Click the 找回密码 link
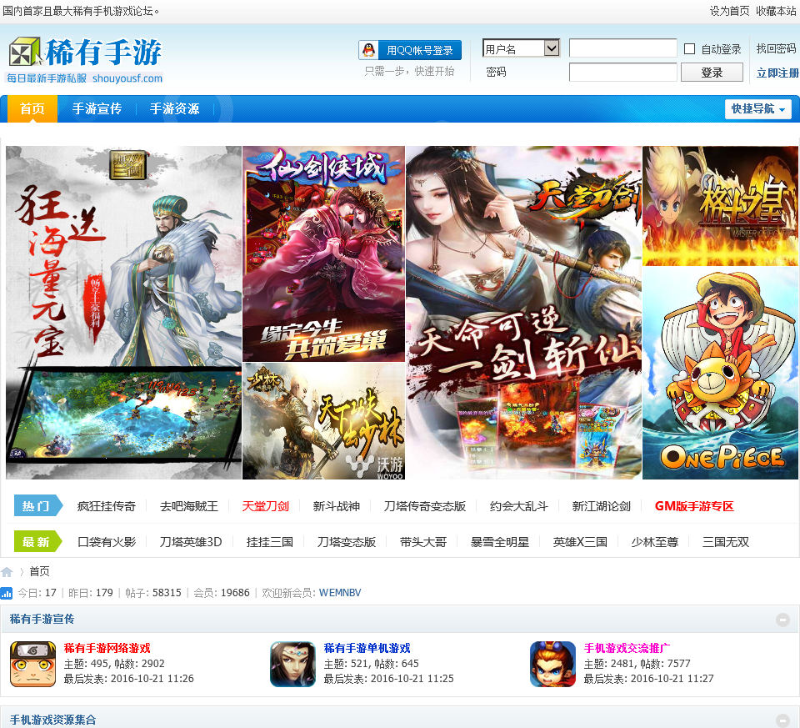The height and width of the screenshot is (728, 800). [776, 48]
